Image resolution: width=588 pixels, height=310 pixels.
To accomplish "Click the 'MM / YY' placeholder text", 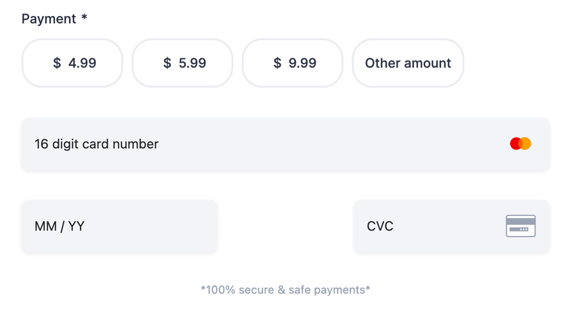I will pos(59,226).
